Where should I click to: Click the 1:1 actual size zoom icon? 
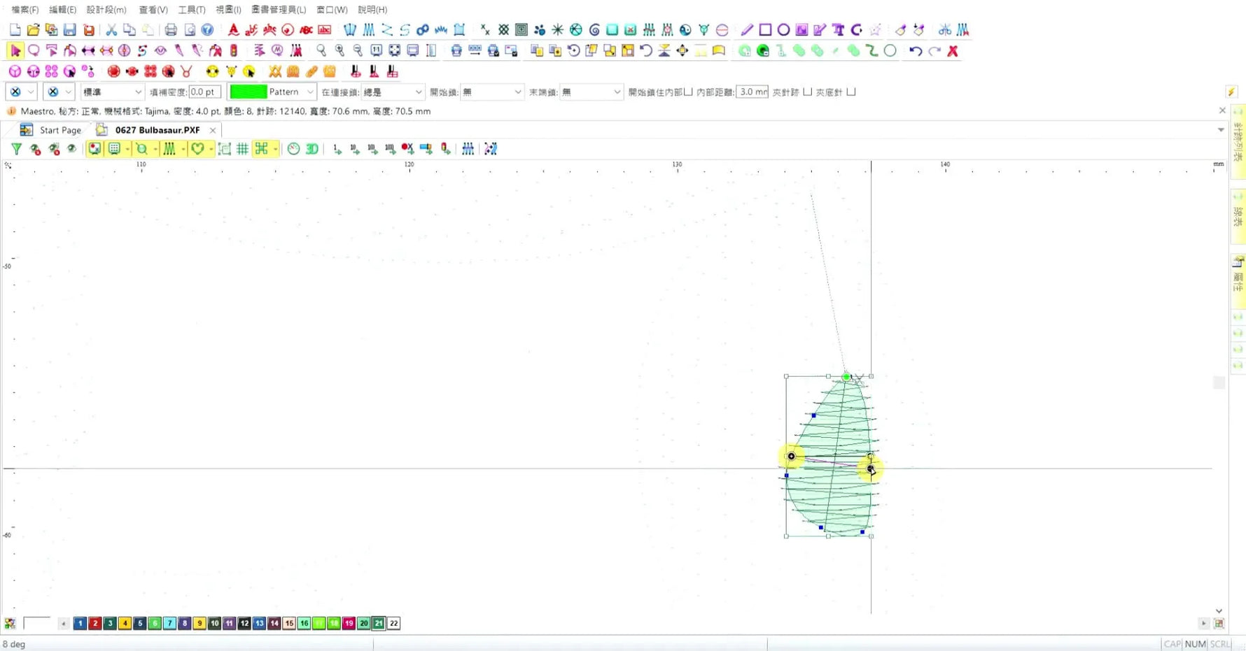click(376, 50)
